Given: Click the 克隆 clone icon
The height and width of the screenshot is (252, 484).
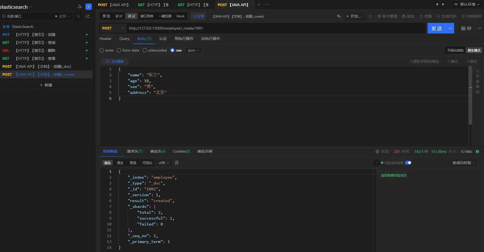Looking at the screenshot, I should [421, 16].
